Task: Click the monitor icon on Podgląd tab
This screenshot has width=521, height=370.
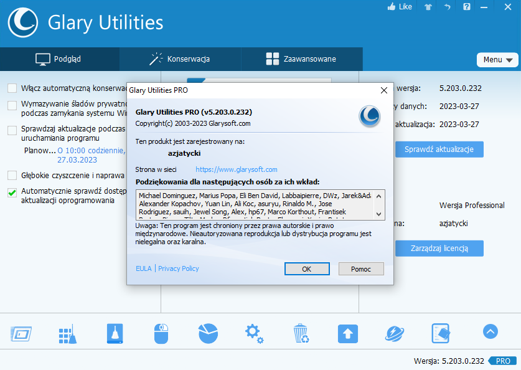Action: 43,59
